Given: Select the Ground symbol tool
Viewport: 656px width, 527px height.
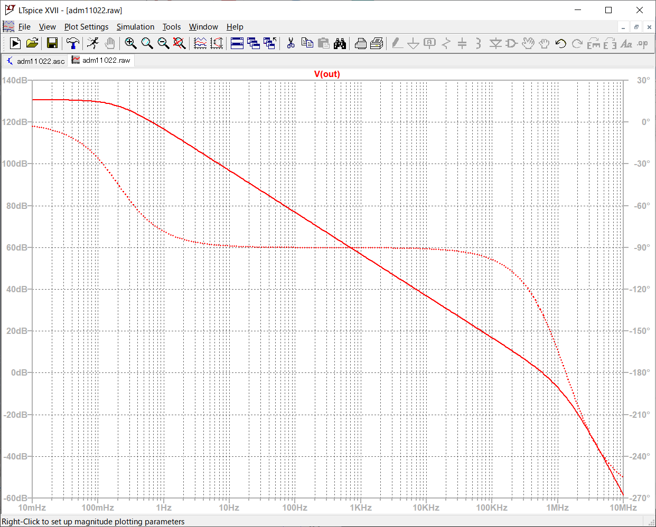Looking at the screenshot, I should (x=414, y=43).
